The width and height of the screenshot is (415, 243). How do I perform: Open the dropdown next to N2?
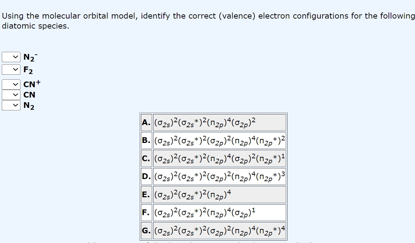(x=11, y=106)
